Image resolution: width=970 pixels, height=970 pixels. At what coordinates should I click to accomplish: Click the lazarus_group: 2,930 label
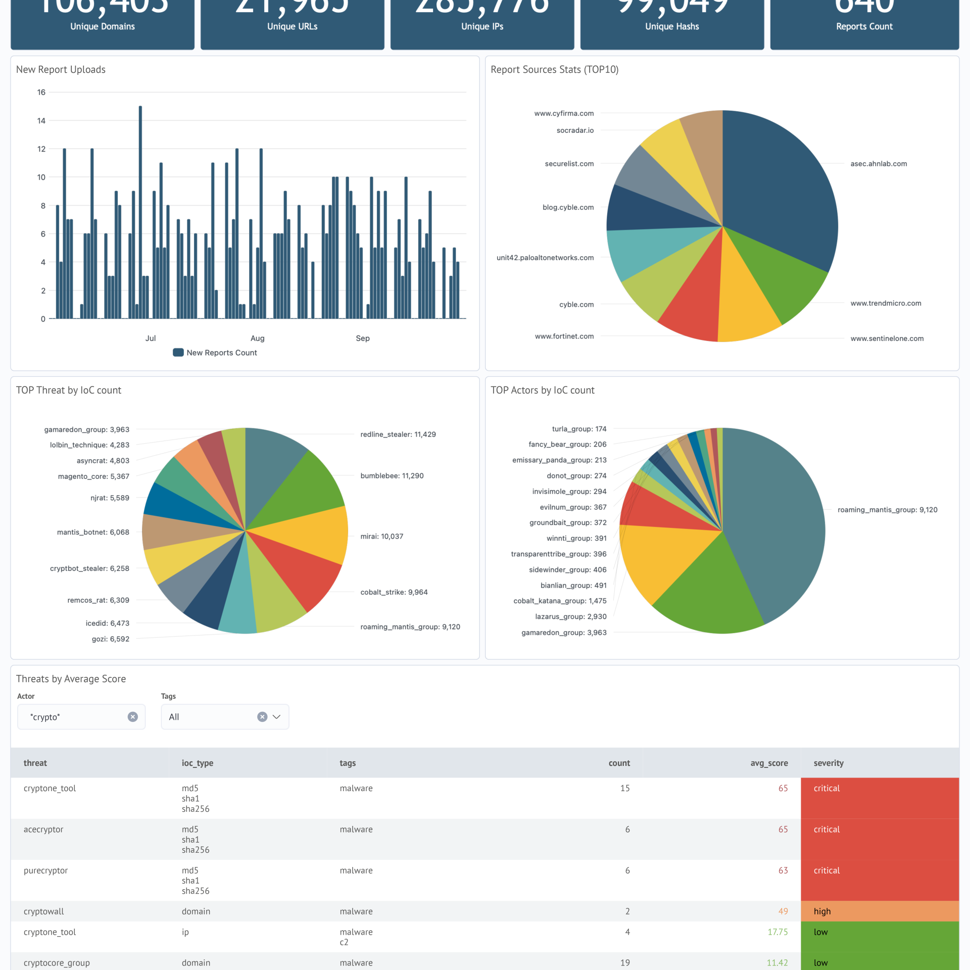tap(571, 616)
